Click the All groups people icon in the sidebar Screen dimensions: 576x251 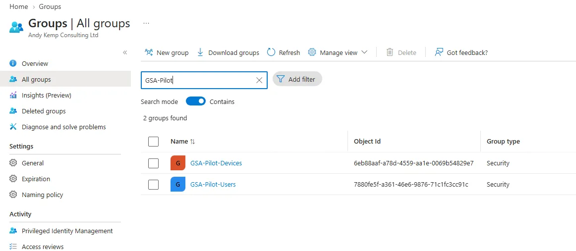coord(13,79)
